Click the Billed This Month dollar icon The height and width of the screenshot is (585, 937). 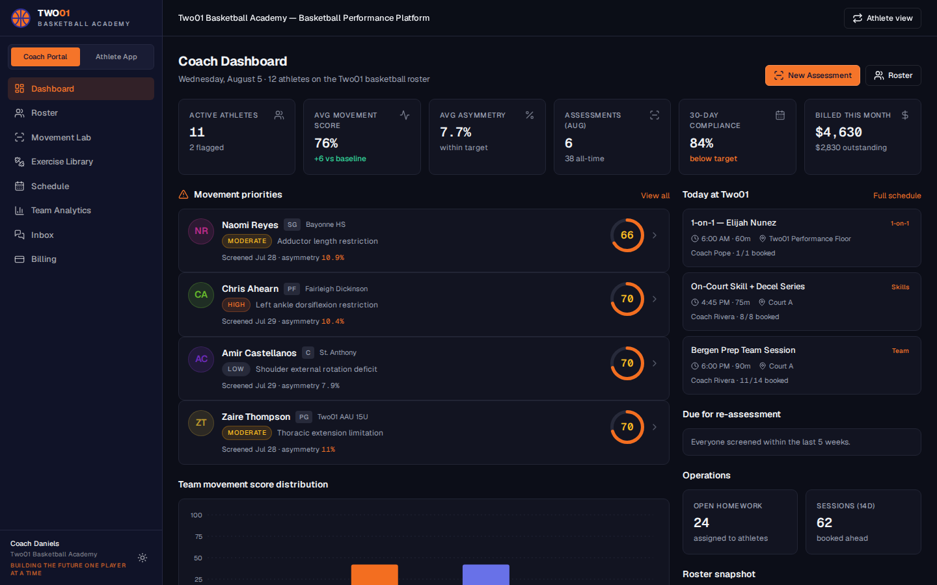click(905, 115)
